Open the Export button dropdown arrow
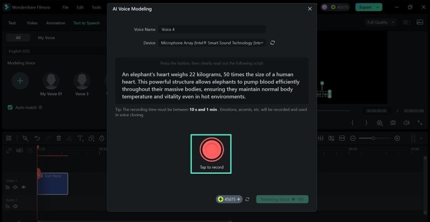This screenshot has width=430, height=222. click(378, 7)
